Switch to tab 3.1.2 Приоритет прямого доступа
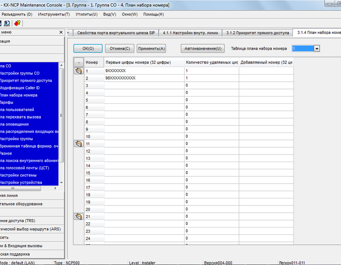The height and width of the screenshot is (265, 341). (258, 33)
